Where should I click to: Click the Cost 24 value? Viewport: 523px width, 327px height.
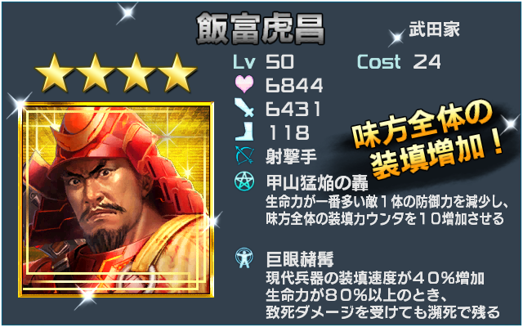click(399, 62)
